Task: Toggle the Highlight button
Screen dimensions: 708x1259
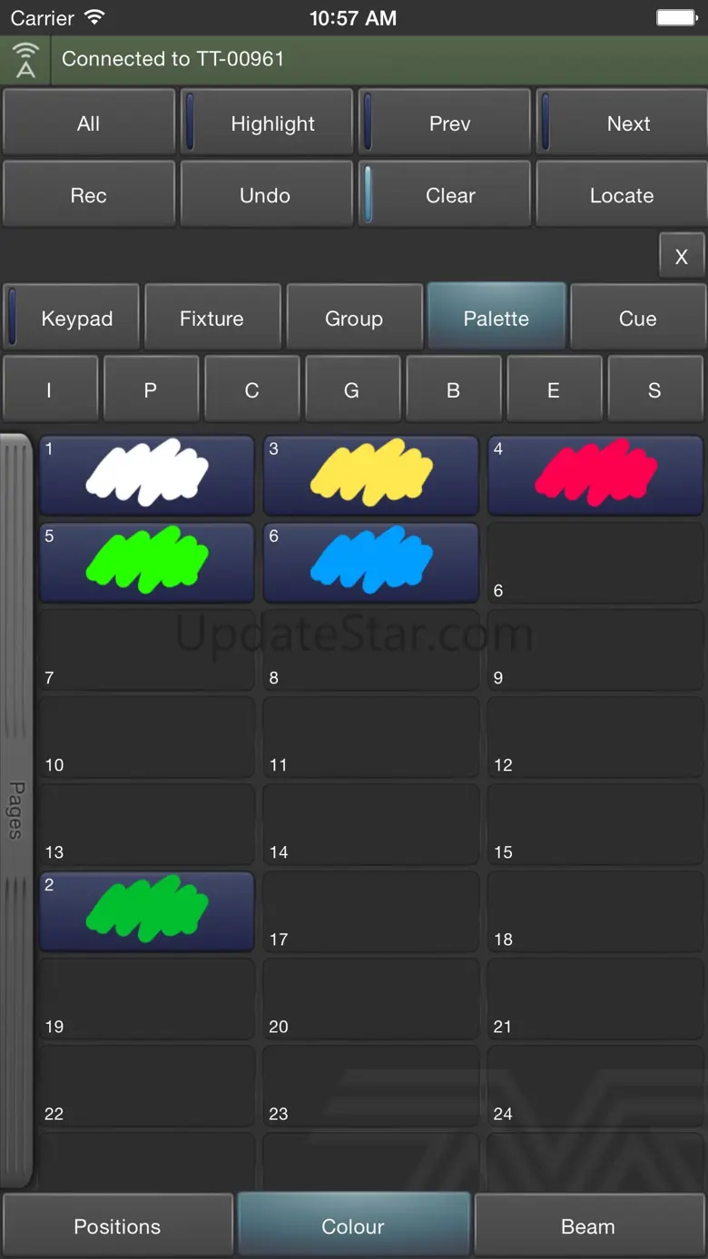Action: point(267,123)
